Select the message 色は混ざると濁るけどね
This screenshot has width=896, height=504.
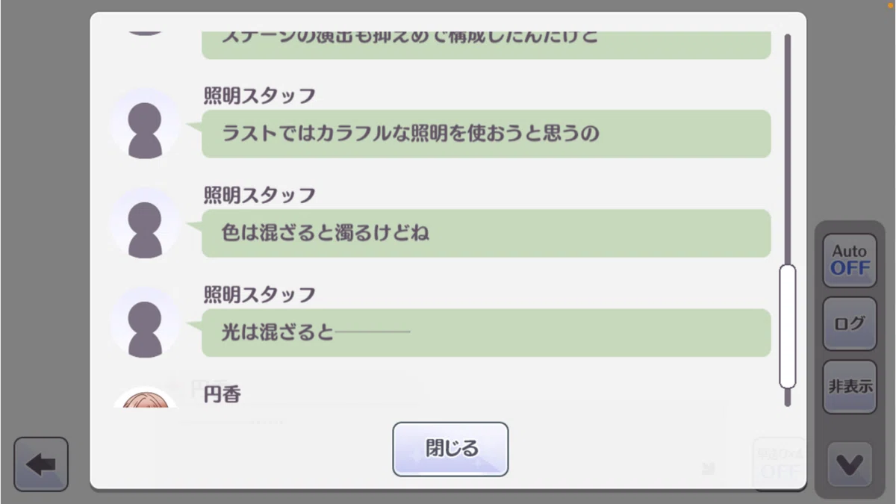tap(486, 233)
